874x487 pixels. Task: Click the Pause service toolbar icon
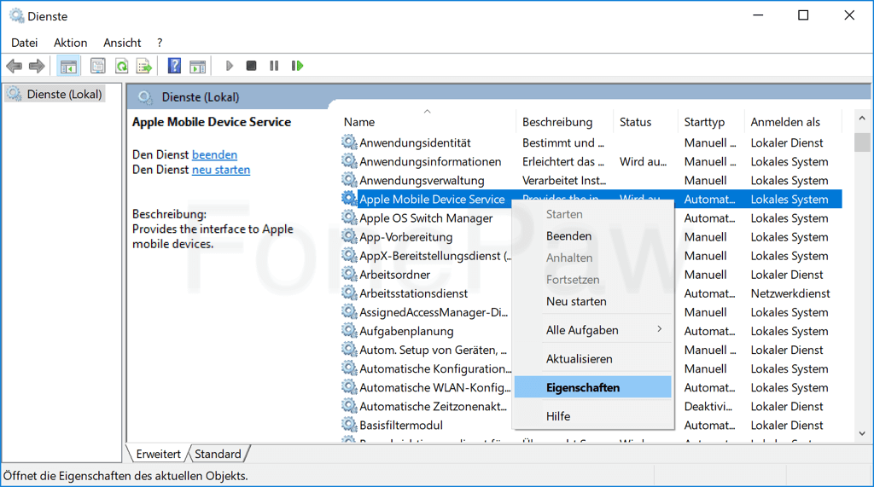(x=274, y=66)
